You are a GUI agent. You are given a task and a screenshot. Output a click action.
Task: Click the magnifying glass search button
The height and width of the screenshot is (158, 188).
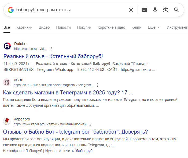click(176, 10)
